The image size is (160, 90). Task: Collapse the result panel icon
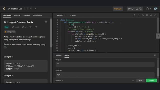click(155, 55)
